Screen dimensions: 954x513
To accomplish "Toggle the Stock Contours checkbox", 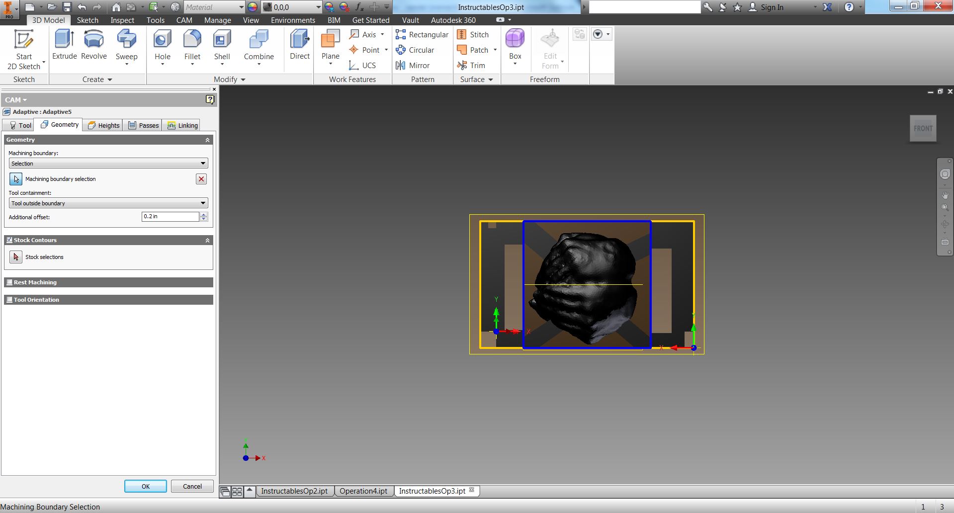I will [9, 240].
